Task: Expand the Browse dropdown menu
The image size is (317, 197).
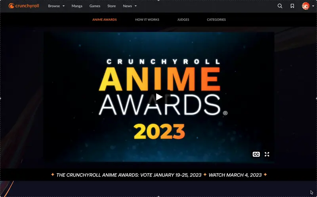Action: pos(56,6)
